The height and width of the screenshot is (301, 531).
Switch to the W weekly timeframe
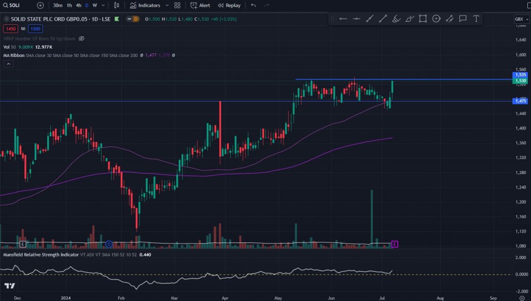(x=94, y=5)
